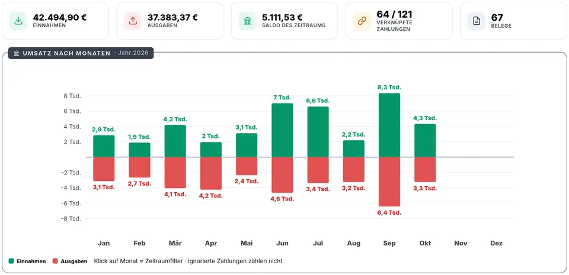Filter by clicking the Apr month label

(x=211, y=243)
